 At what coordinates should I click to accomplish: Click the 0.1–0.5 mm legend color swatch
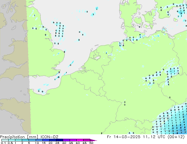tap(5, 140)
